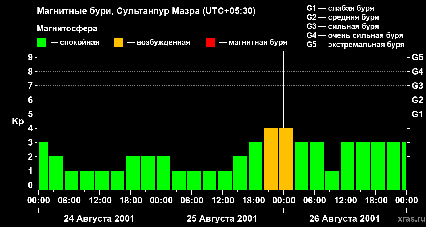This screenshot has width=426, height=227.
Task: Click the G5 label on right axis
Action: coord(417,58)
